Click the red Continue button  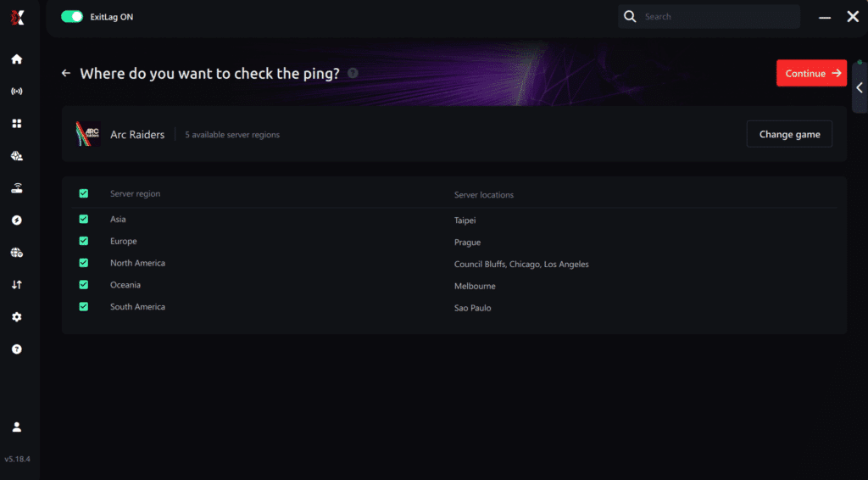click(811, 73)
